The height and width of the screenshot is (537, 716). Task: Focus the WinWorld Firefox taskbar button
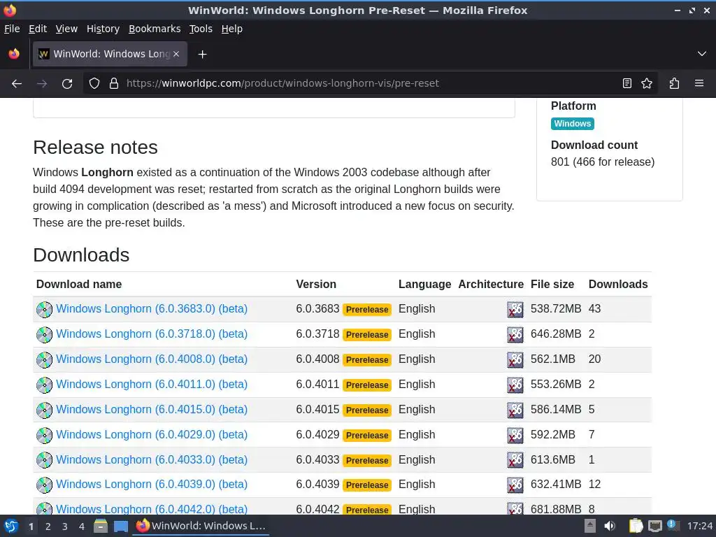[201, 526]
